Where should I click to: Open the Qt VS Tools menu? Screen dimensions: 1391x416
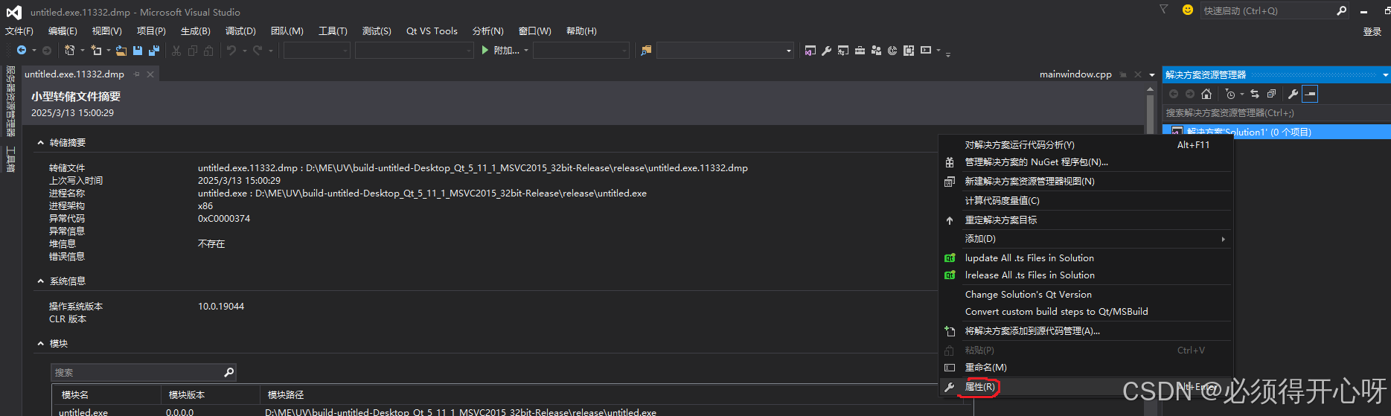tap(432, 31)
